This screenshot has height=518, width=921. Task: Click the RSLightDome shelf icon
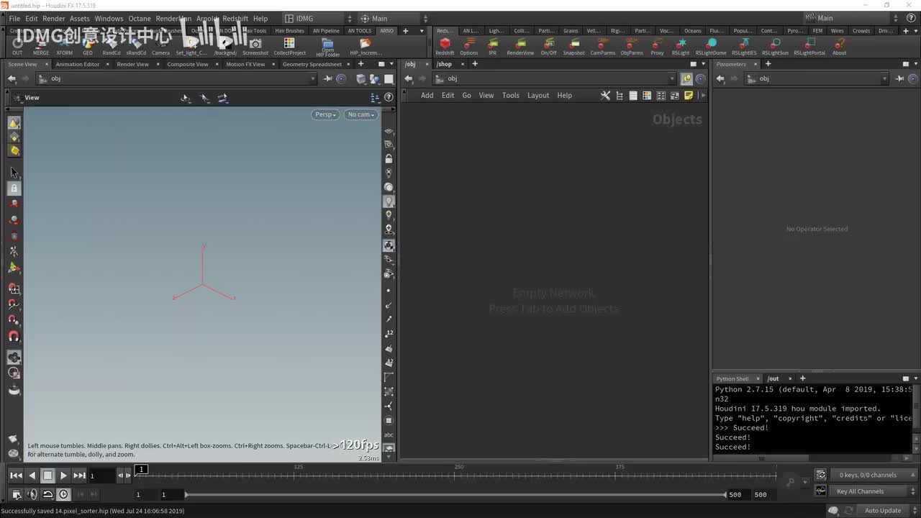pyautogui.click(x=710, y=44)
